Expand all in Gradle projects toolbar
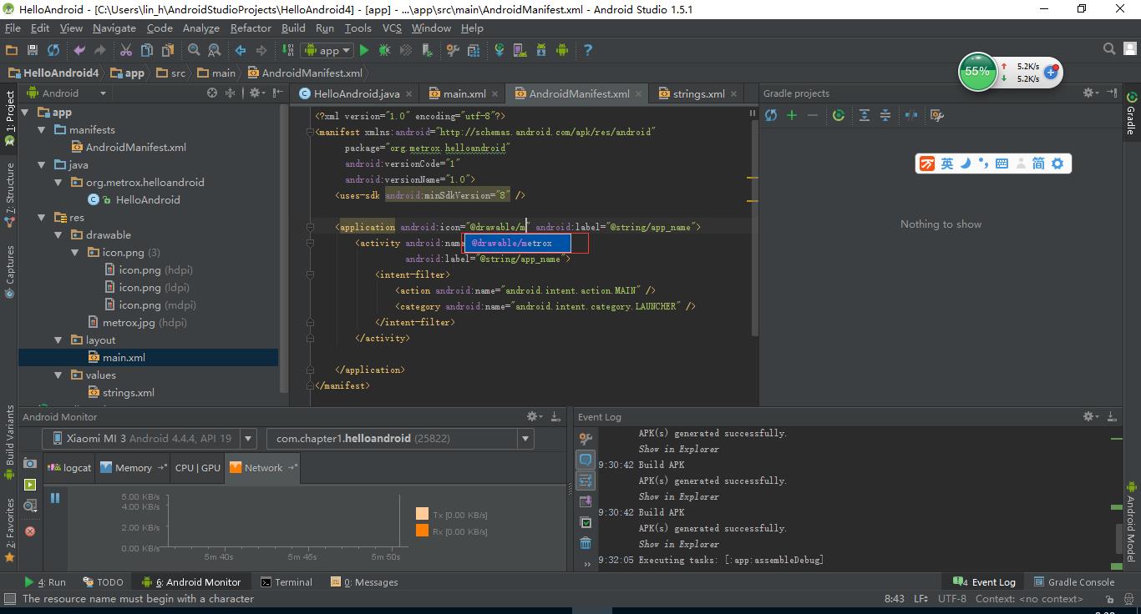1141x614 pixels. [x=865, y=115]
